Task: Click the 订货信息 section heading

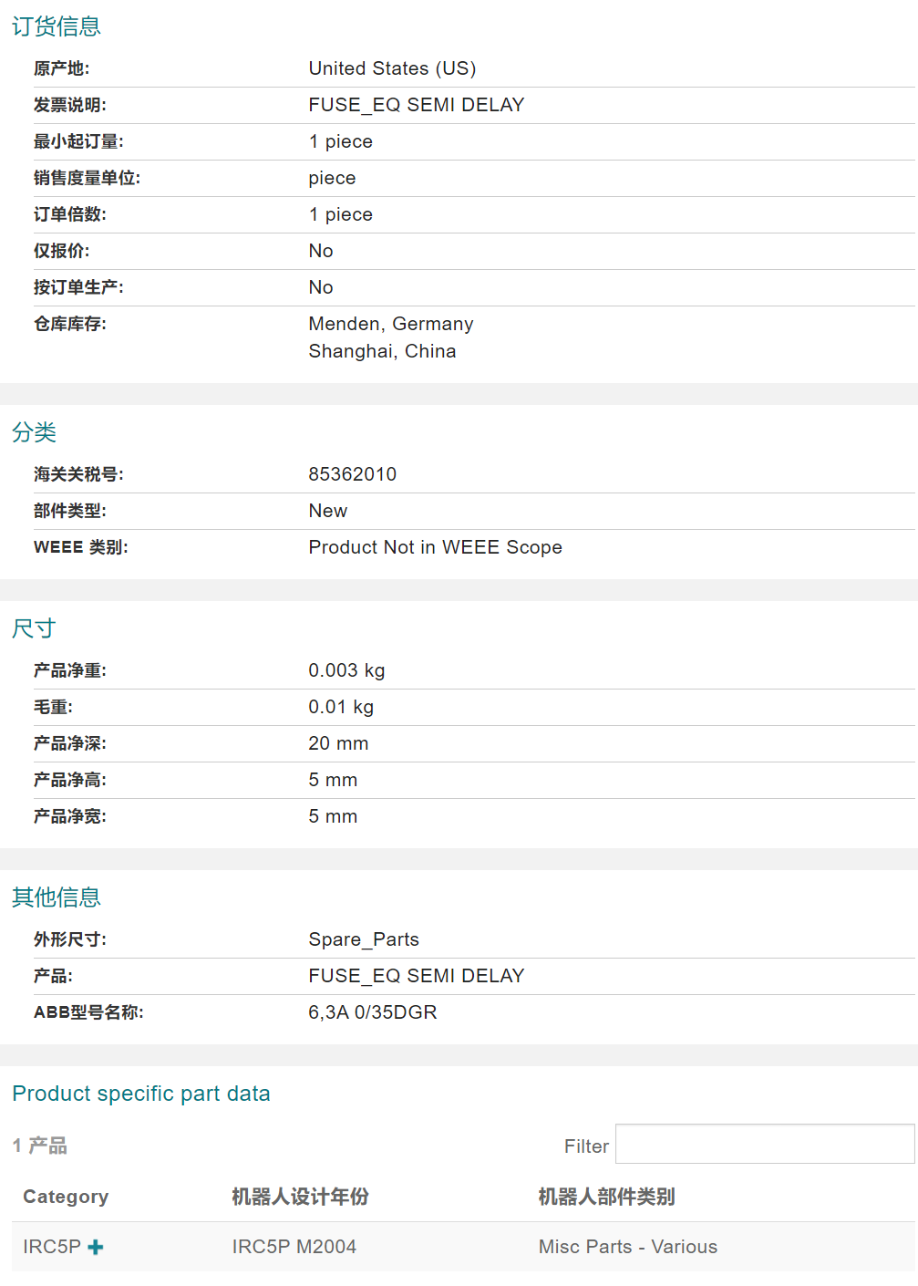Action: point(57,26)
